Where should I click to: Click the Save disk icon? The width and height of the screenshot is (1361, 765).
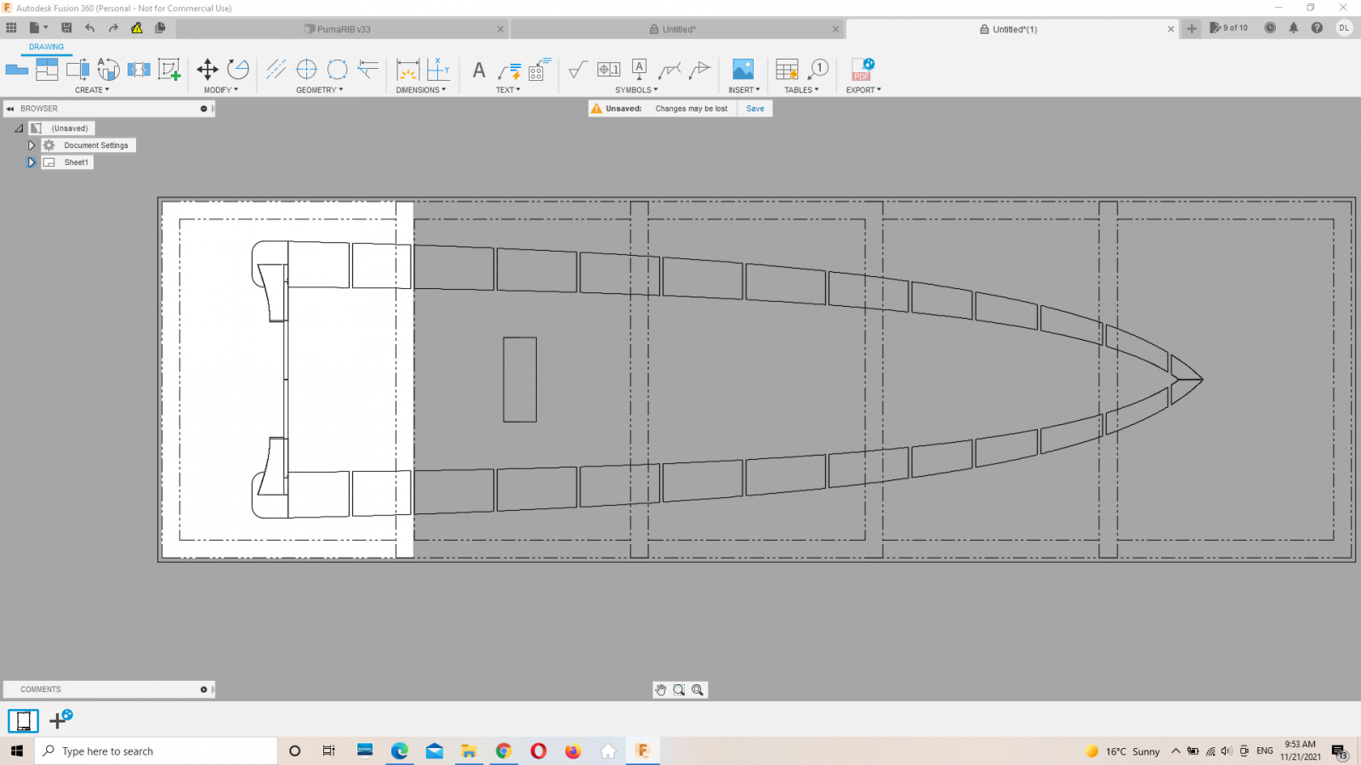pyautogui.click(x=66, y=28)
